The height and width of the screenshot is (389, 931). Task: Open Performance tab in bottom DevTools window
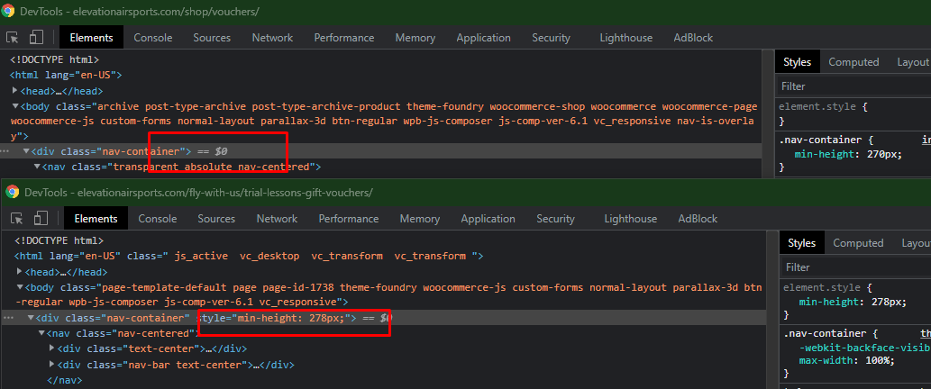pos(349,218)
